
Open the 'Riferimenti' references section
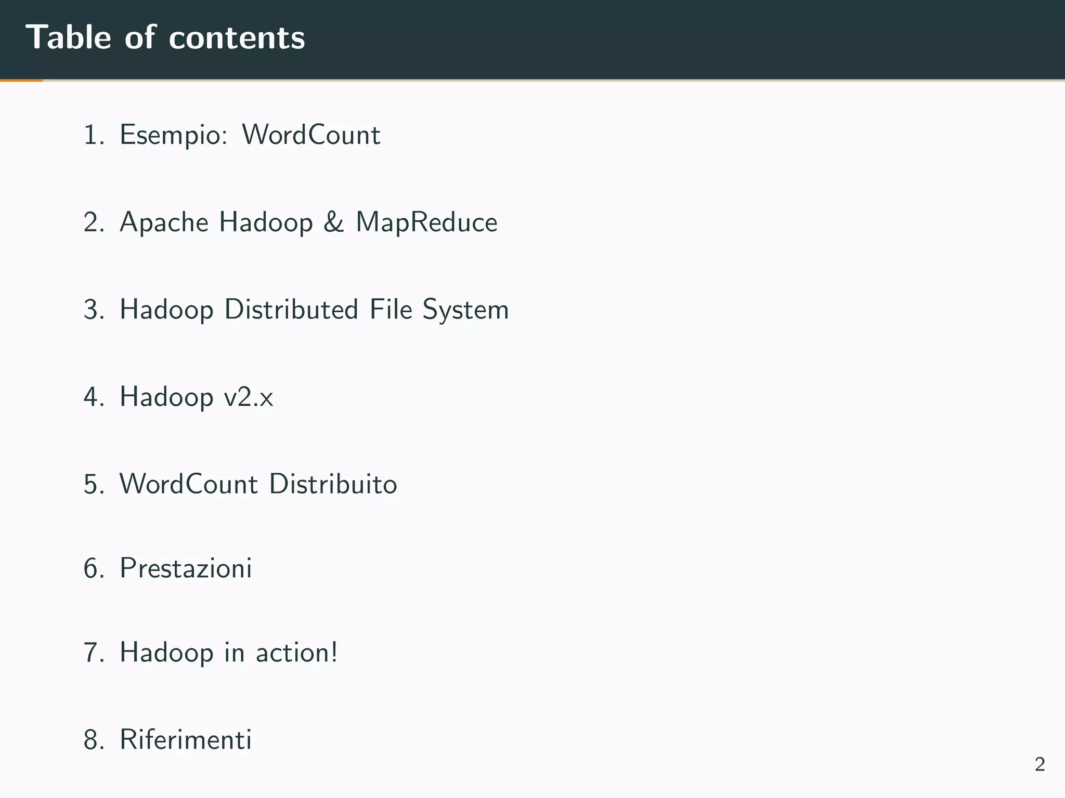186,739
